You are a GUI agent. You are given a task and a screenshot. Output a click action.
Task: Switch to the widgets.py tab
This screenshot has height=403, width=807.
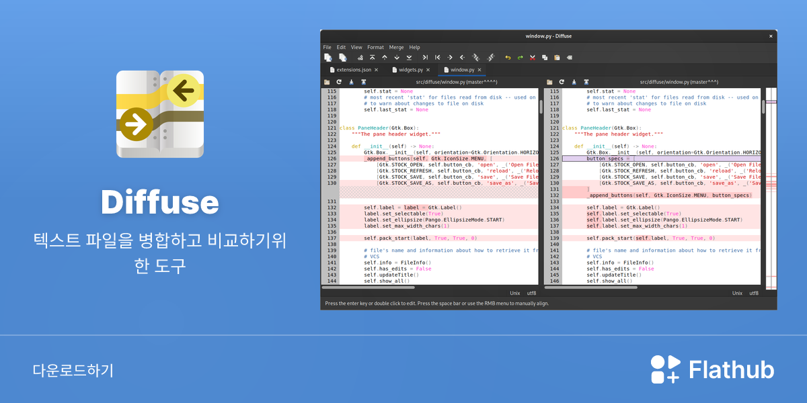pos(411,70)
